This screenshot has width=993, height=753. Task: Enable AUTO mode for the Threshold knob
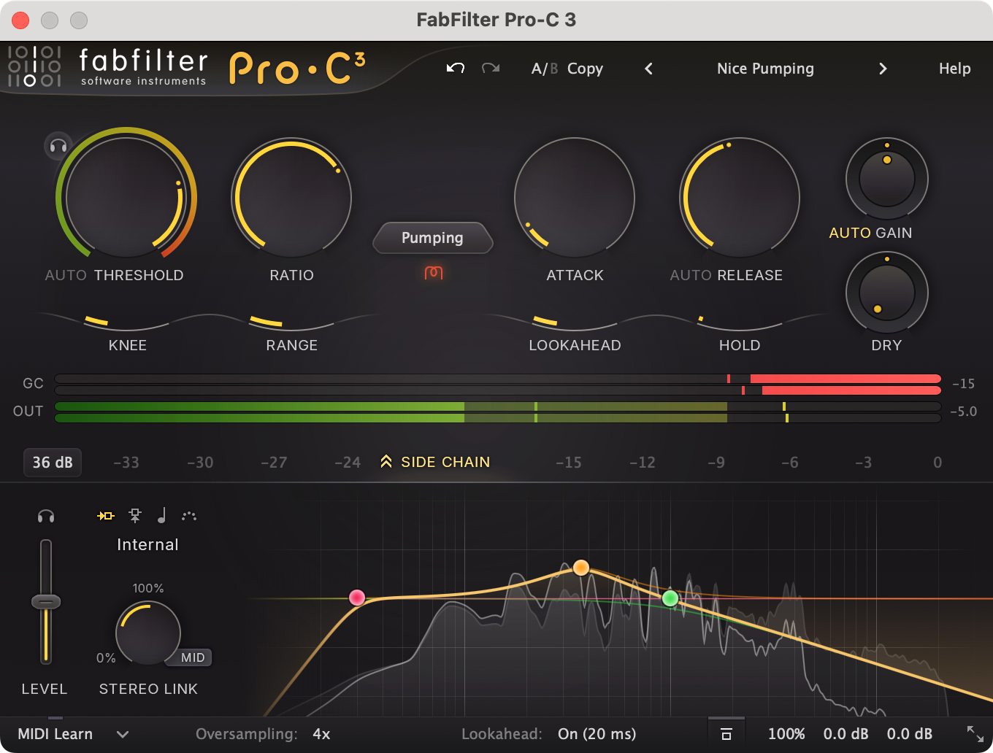pos(66,275)
